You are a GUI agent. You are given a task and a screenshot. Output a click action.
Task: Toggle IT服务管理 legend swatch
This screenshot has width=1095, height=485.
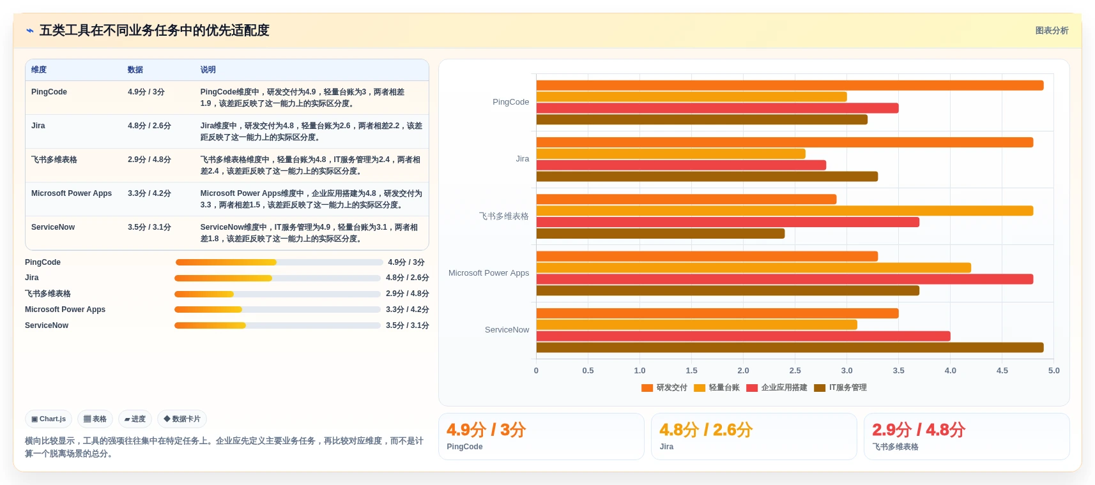click(820, 388)
